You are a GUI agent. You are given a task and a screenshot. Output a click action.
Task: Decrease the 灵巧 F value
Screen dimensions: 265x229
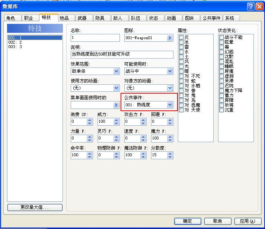(x=116, y=140)
